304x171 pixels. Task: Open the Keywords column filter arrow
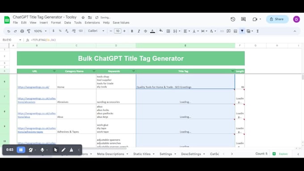pos(133,71)
